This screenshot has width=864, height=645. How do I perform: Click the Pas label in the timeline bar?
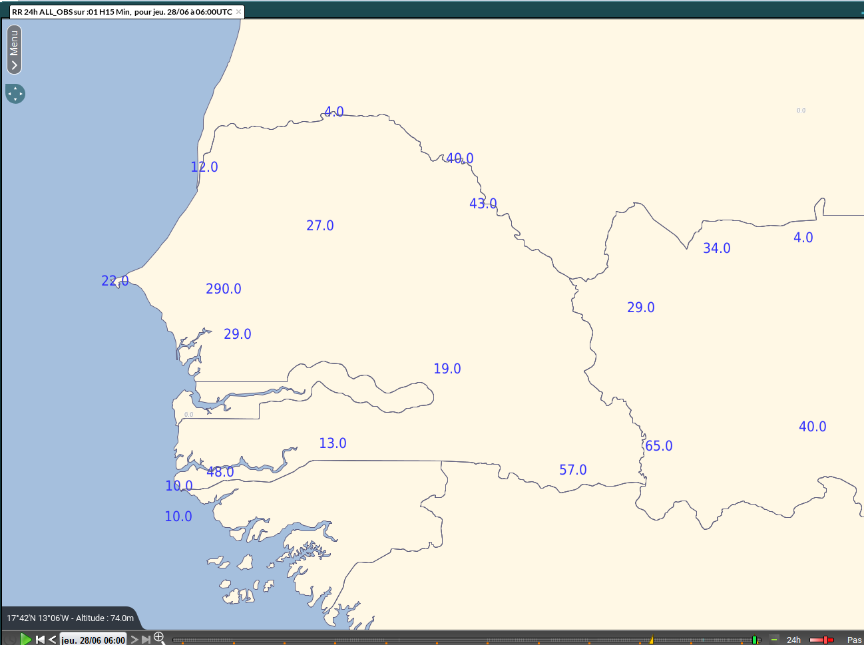coord(855,640)
